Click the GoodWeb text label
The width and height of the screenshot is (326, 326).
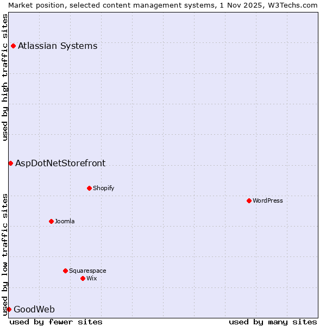(34, 309)
